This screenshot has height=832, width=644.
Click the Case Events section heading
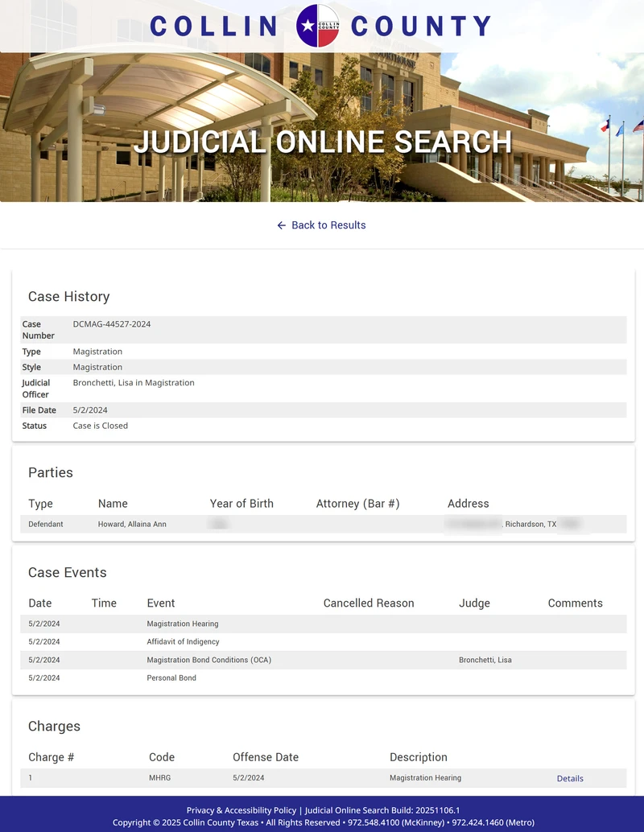click(68, 572)
